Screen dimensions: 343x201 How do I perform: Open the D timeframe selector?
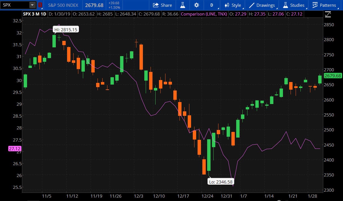pos(212,5)
